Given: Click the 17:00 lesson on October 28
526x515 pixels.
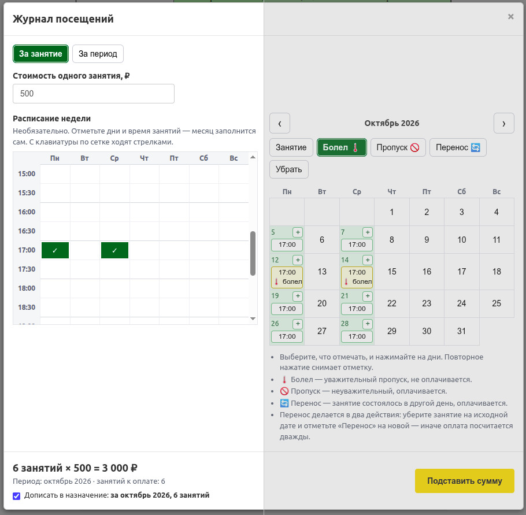Looking at the screenshot, I should tap(357, 336).
